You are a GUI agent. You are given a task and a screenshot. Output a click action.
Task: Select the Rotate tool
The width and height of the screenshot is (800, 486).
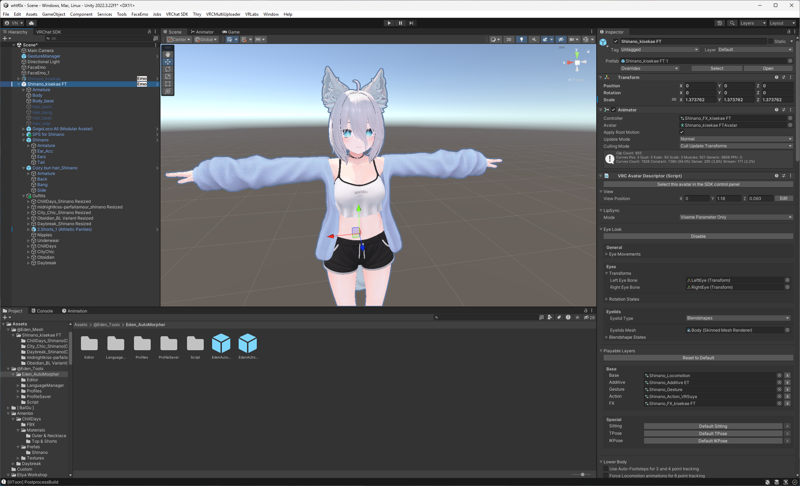[168, 69]
